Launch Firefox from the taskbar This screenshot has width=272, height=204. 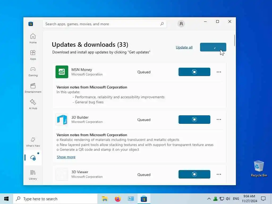118,199
